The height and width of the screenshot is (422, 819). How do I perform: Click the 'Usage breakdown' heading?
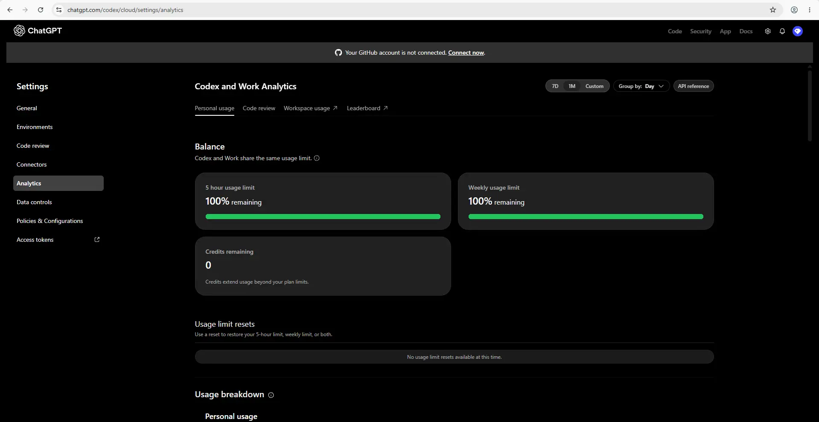[230, 395]
